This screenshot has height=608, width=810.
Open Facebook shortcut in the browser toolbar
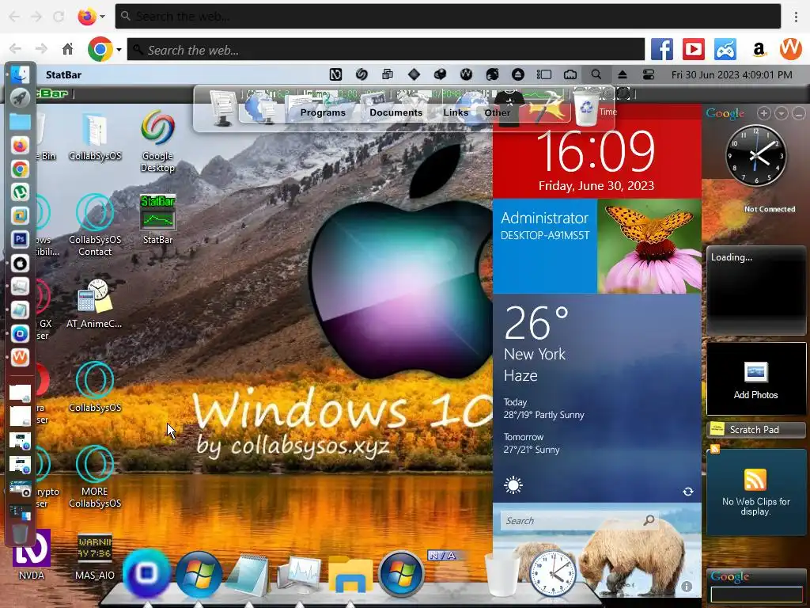pos(662,50)
